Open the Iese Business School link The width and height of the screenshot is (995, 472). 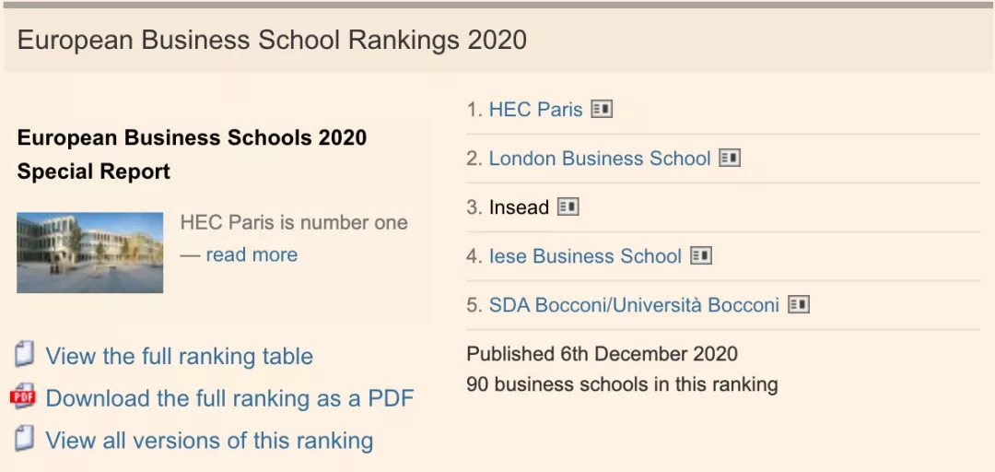[585, 256]
